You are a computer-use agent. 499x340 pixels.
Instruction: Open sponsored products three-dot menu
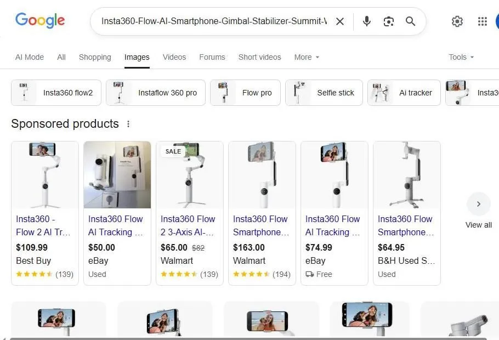[x=128, y=124]
